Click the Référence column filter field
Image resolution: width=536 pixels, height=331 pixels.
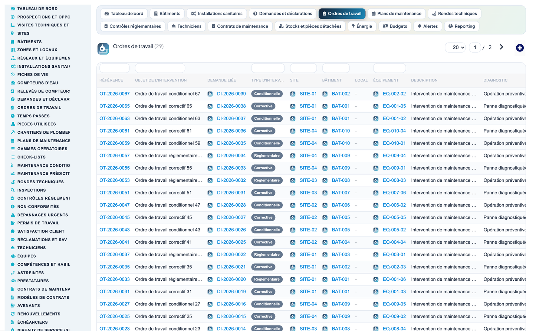tap(115, 68)
